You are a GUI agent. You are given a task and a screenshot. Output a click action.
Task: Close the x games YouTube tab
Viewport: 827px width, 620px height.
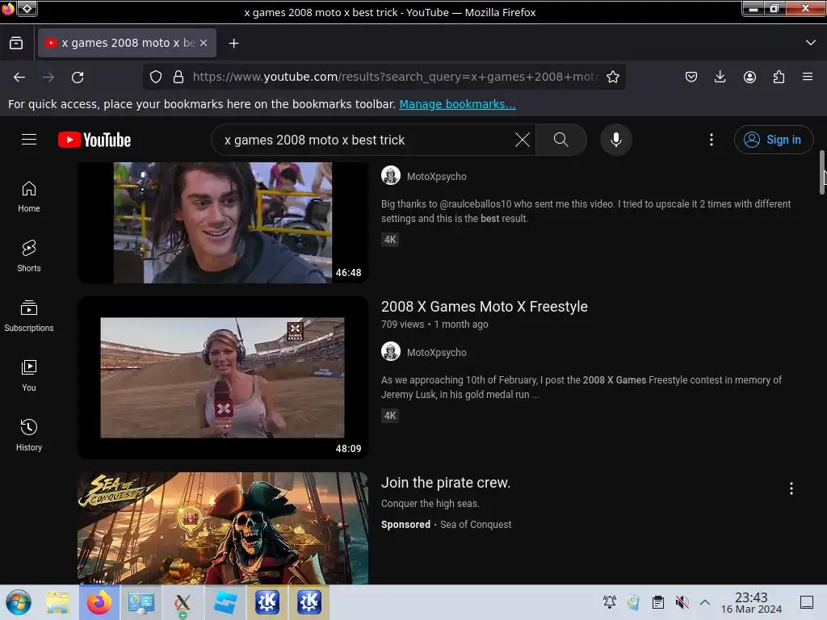click(204, 43)
